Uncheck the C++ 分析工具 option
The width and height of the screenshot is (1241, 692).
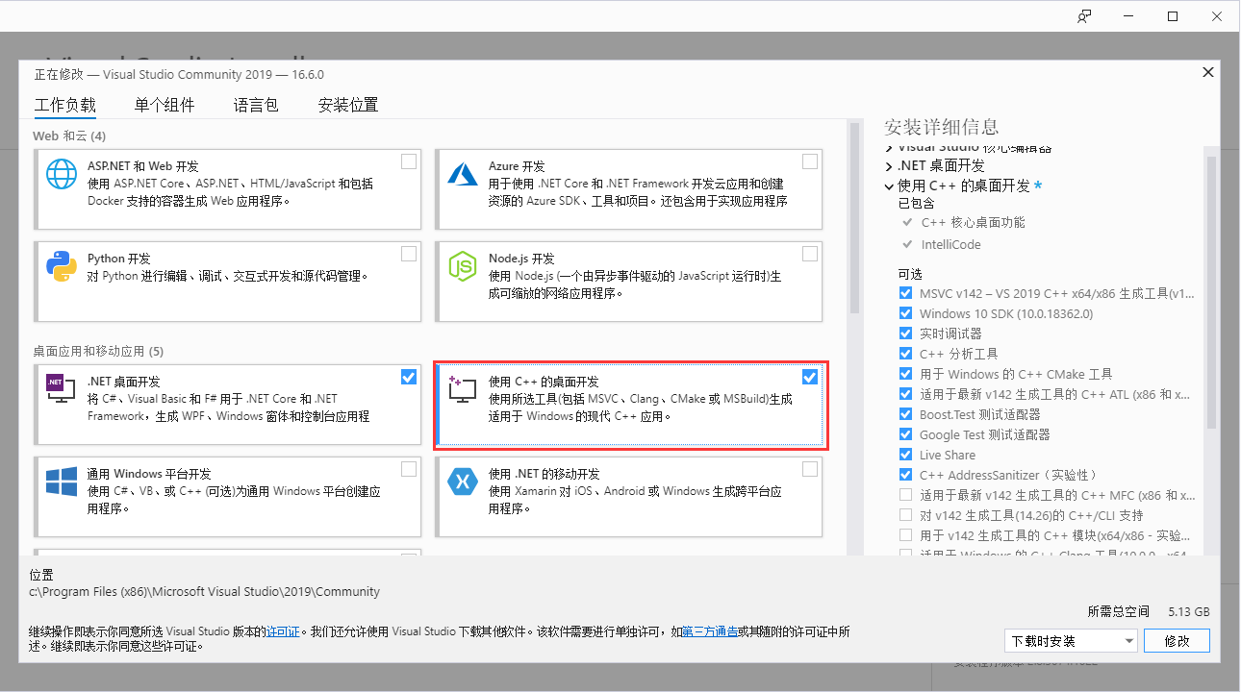[x=905, y=354]
